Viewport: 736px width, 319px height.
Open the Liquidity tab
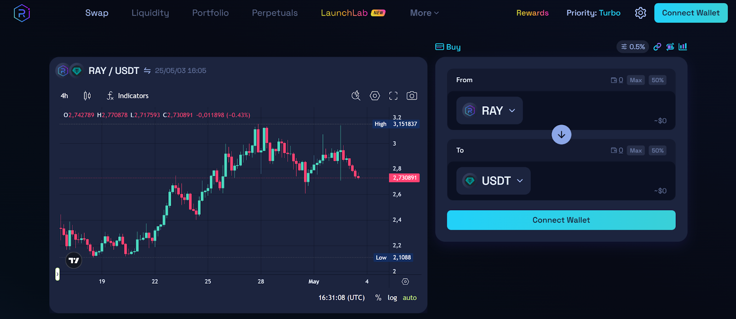(150, 13)
